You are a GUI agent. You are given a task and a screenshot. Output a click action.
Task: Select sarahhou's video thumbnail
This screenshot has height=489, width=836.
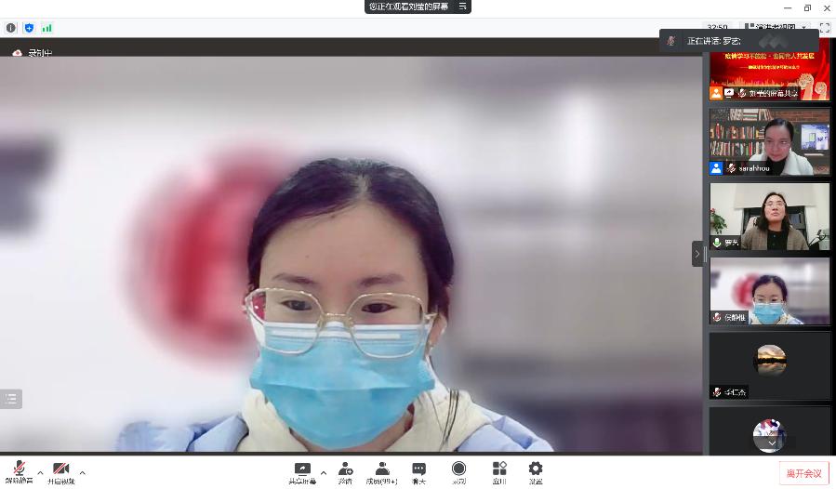pyautogui.click(x=769, y=141)
